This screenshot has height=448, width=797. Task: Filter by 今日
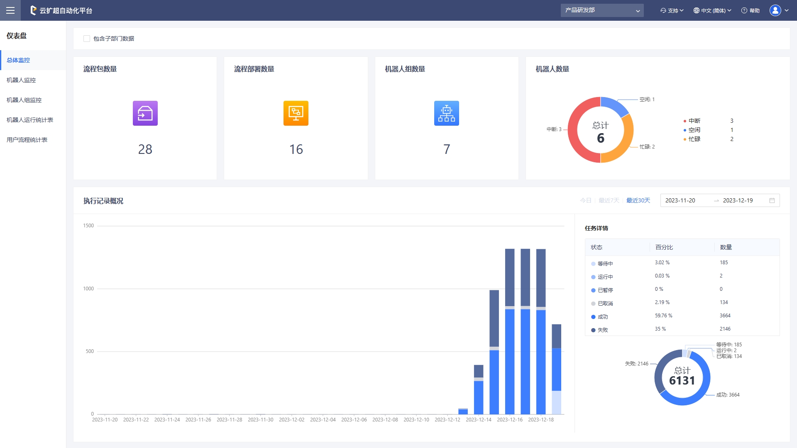[x=585, y=200]
